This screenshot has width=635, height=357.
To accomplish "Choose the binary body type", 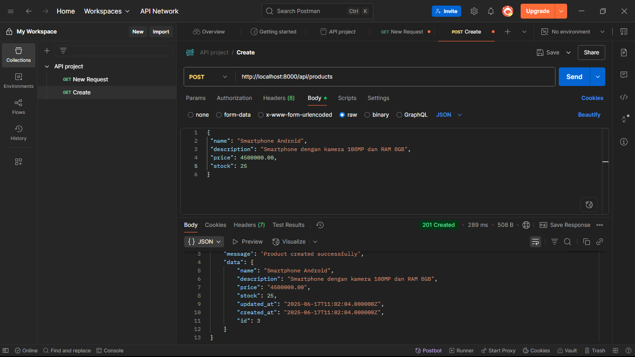I will point(368,115).
